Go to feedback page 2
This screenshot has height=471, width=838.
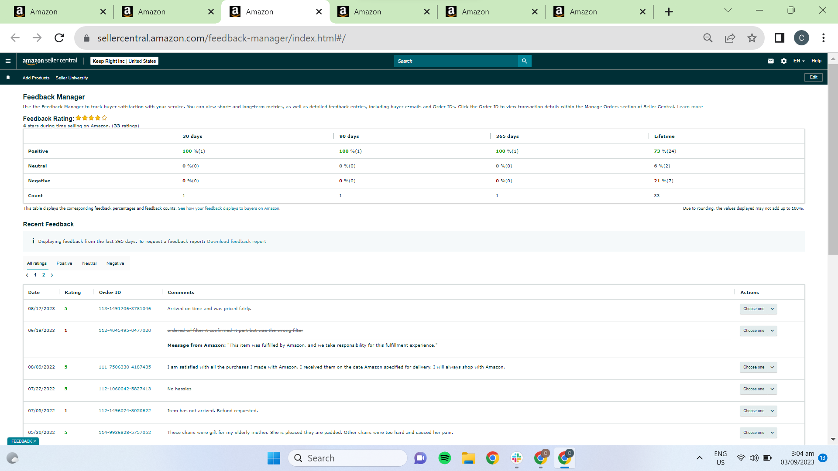44,275
